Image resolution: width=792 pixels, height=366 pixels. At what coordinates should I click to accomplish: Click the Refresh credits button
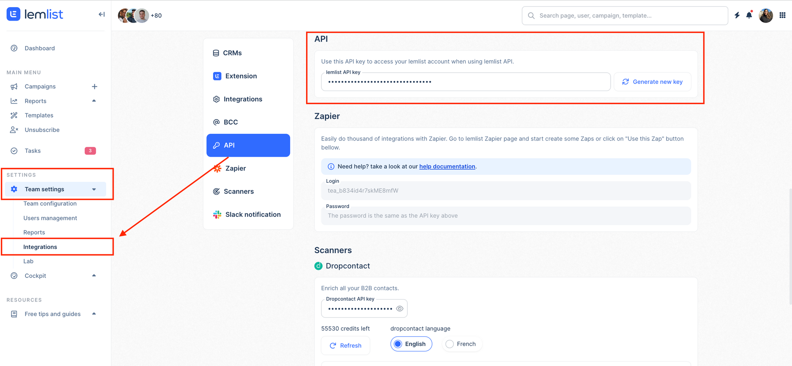(345, 345)
